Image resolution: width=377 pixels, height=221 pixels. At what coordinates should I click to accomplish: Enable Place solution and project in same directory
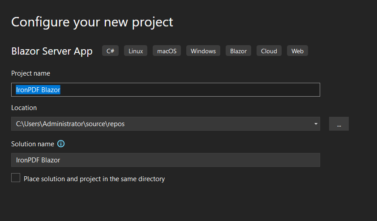[16, 178]
